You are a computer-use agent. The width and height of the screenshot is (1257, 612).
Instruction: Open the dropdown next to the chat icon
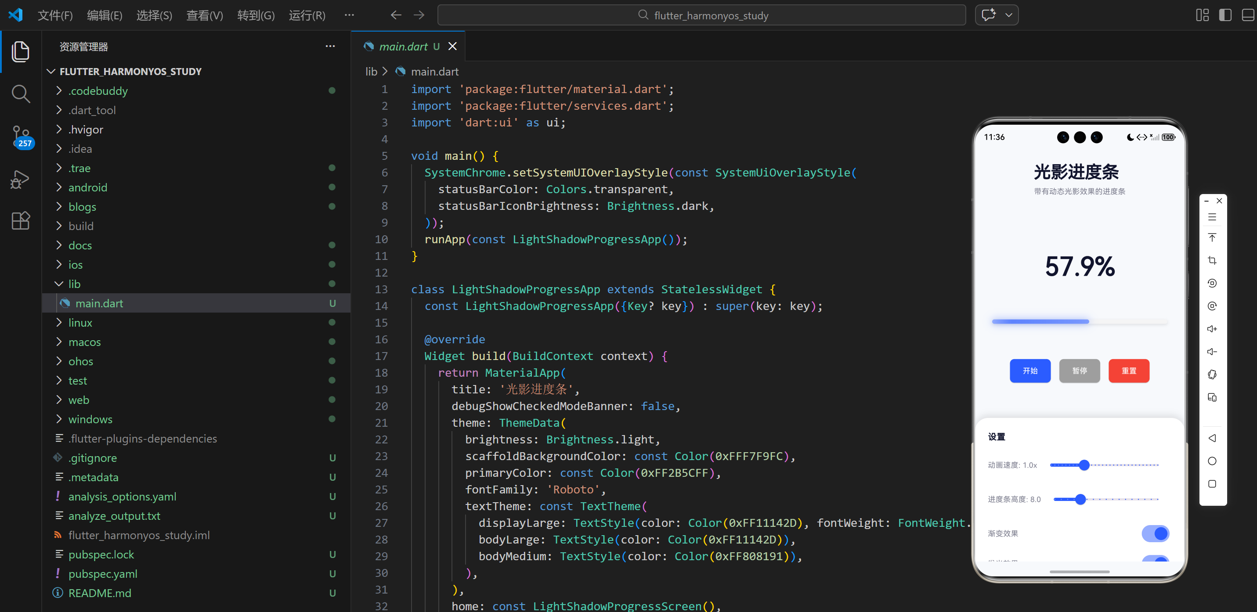pos(1008,15)
